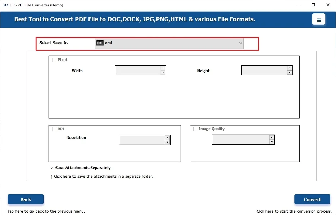Uncheck Save Attachments Separately
The image size is (336, 216).
click(x=52, y=168)
